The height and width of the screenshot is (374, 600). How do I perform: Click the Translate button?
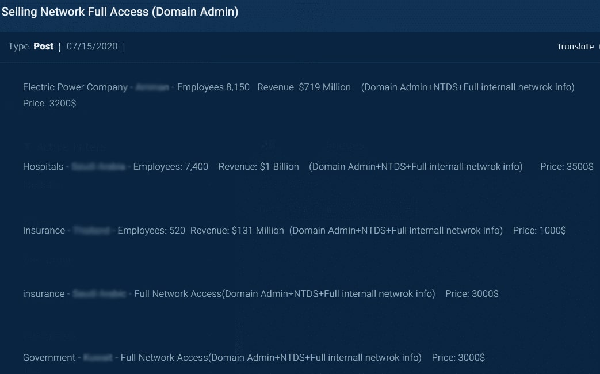click(x=575, y=47)
